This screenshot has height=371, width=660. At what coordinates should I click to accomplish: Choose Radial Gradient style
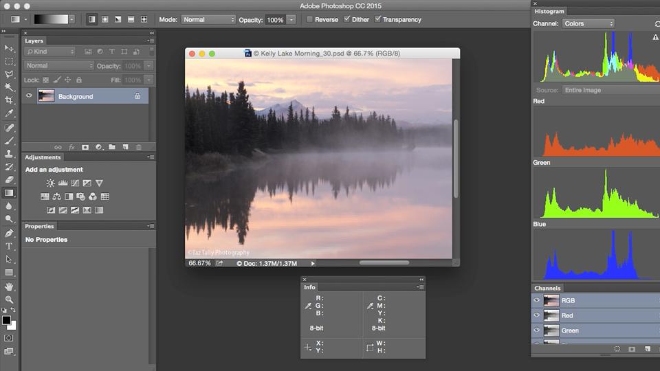[x=104, y=19]
